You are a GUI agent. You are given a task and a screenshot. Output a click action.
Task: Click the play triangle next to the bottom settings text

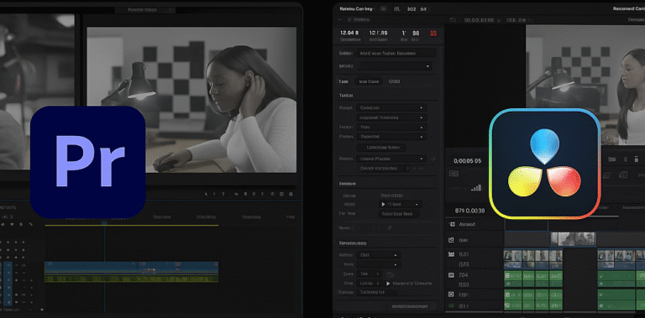[388, 284]
